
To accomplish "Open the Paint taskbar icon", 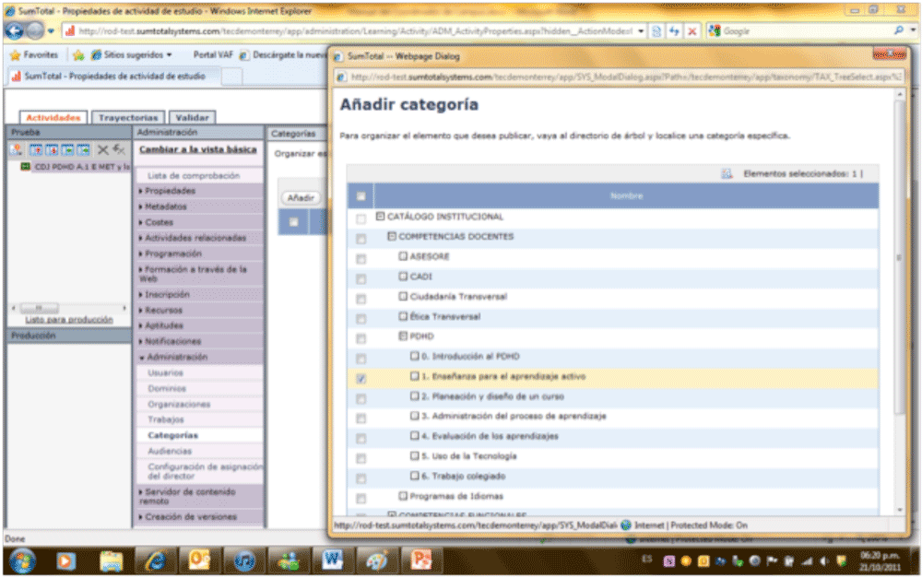I will [376, 561].
